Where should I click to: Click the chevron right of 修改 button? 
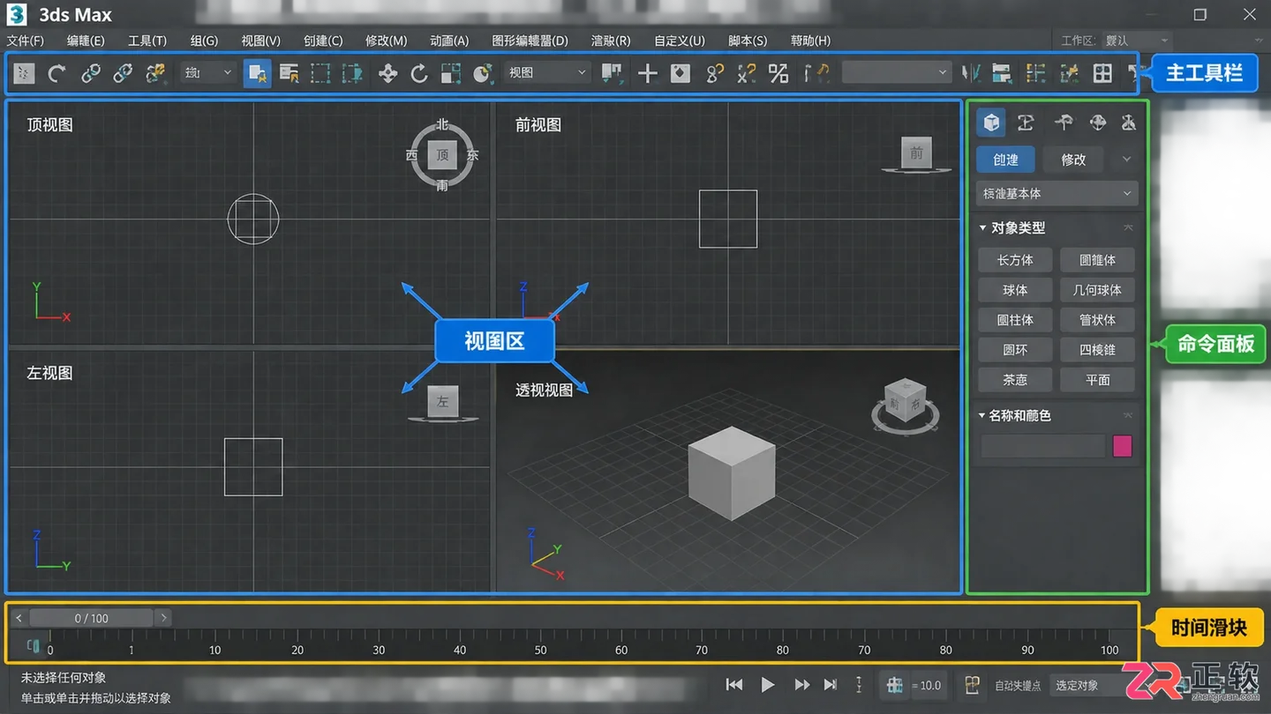click(x=1126, y=160)
